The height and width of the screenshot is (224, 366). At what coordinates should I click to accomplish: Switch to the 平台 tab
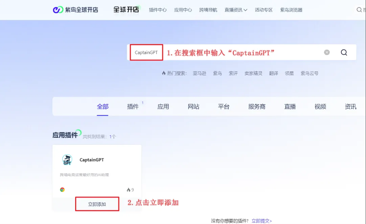(224, 107)
